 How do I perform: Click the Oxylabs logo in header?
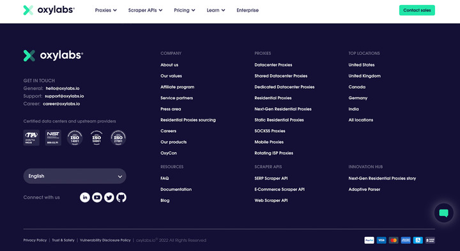coord(49,10)
